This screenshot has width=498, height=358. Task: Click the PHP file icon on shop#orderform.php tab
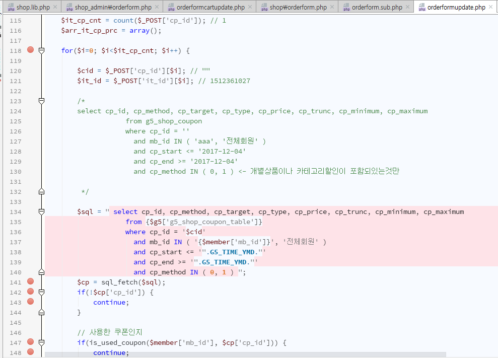pos(263,8)
